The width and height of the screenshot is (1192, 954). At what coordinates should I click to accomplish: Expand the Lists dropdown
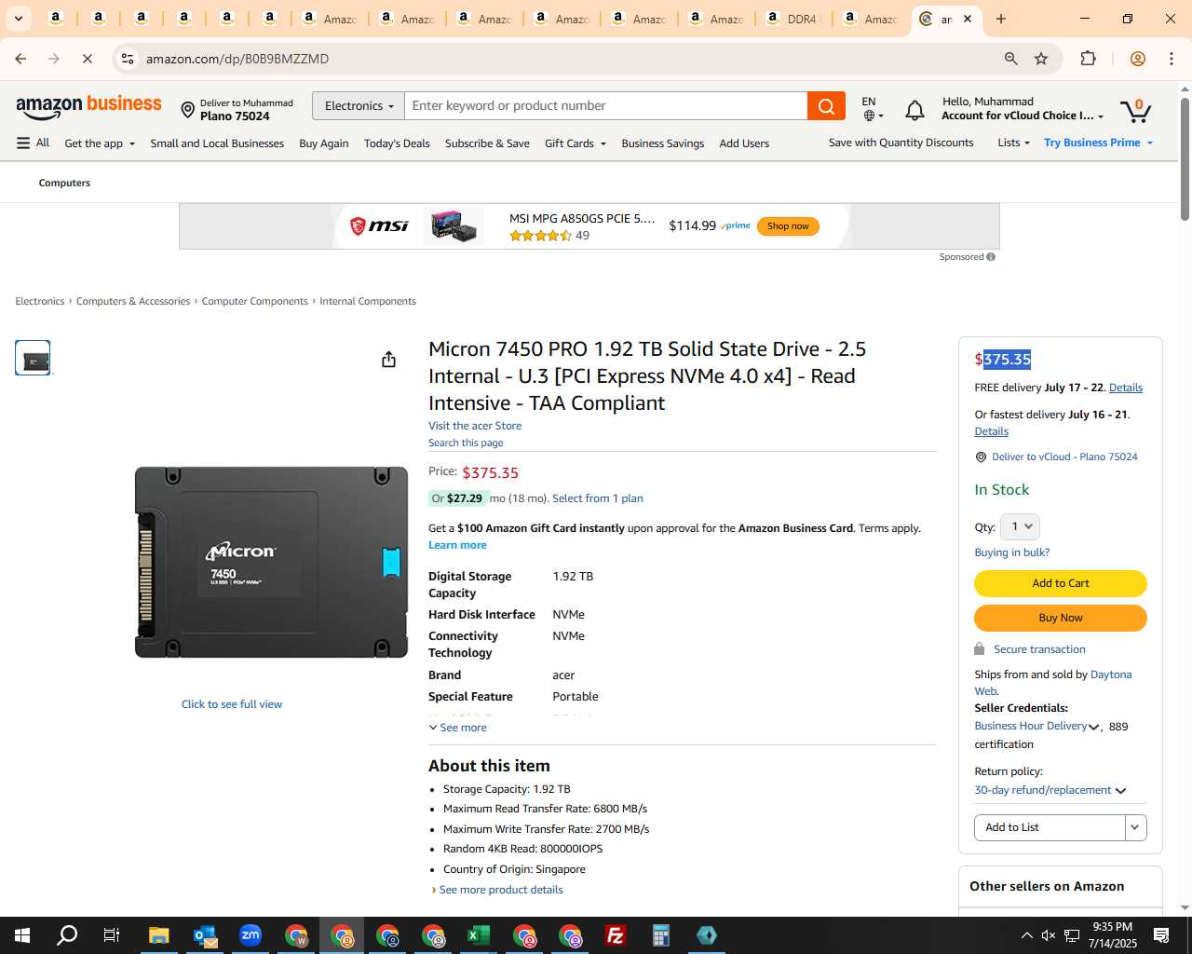pos(1013,143)
